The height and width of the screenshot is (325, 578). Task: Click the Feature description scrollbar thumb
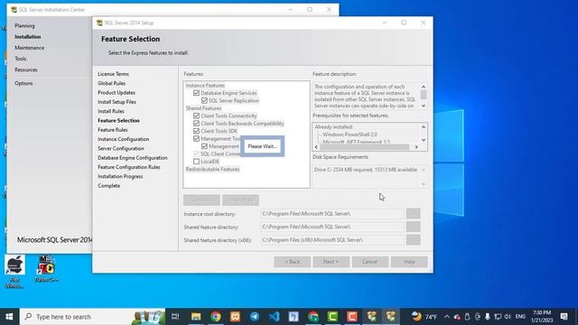pos(424,95)
